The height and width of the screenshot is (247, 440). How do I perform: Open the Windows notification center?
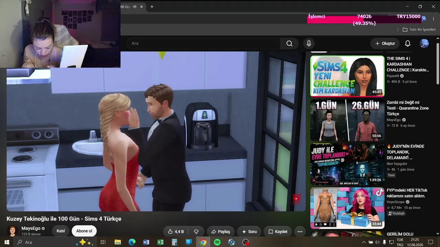pos(430,242)
